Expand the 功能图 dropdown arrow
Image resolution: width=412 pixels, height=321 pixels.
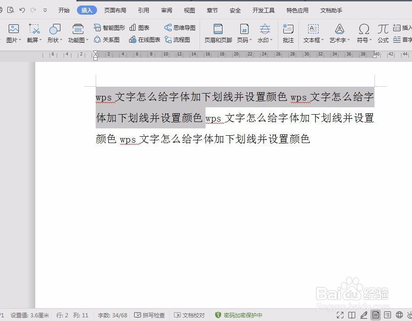(87, 40)
